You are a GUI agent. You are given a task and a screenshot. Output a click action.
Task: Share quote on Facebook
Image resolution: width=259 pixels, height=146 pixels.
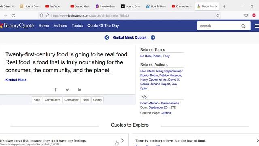click(55, 90)
